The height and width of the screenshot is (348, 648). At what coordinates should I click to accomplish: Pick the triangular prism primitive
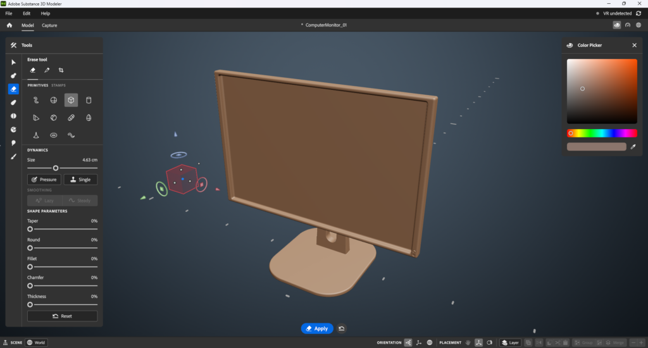[36, 118]
